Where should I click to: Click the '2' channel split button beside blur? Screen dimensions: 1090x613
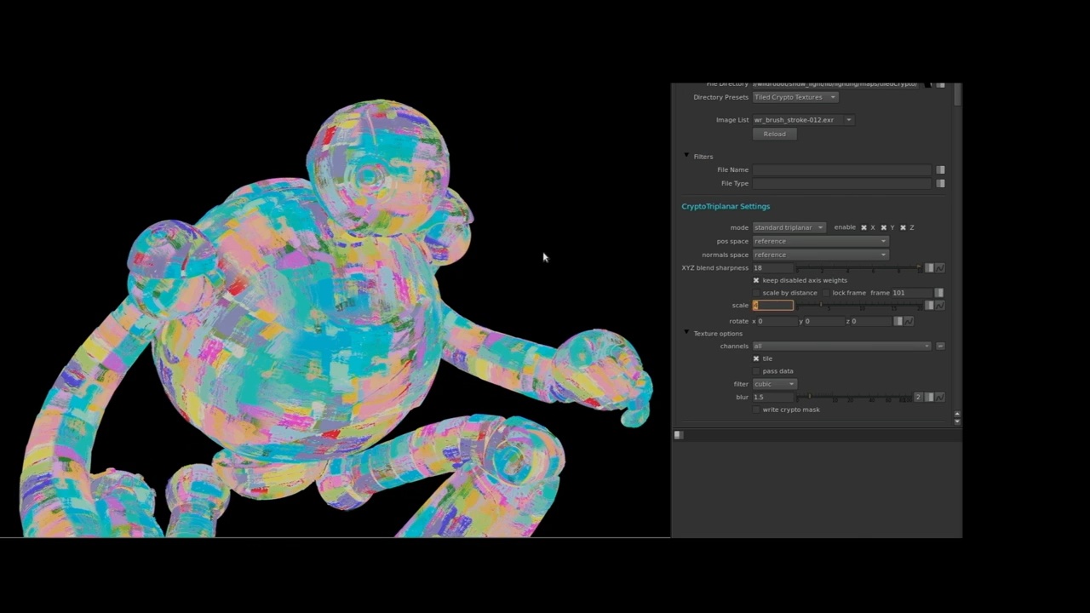tap(918, 398)
